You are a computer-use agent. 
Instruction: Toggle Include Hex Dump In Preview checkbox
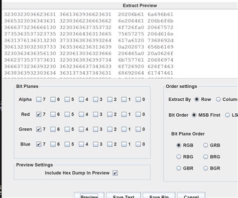(x=115, y=173)
